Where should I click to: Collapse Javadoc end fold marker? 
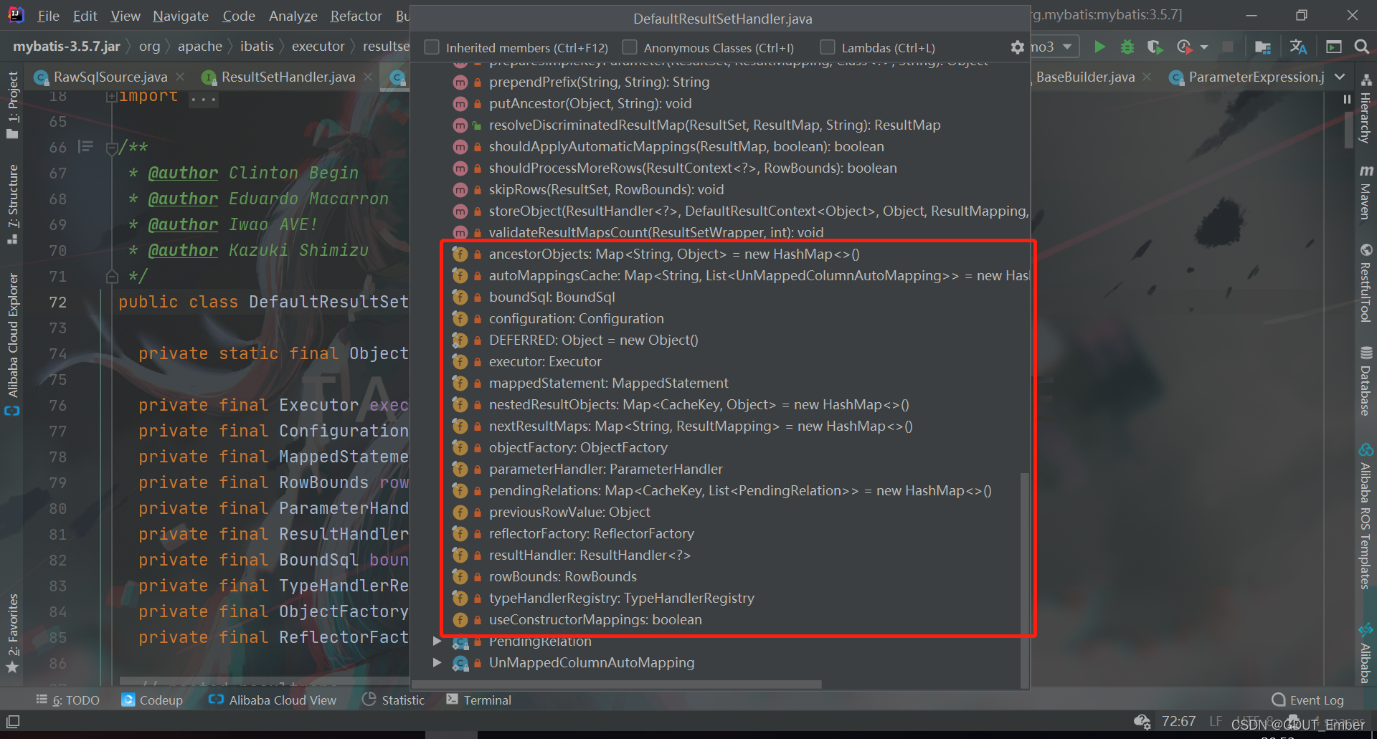tap(111, 276)
